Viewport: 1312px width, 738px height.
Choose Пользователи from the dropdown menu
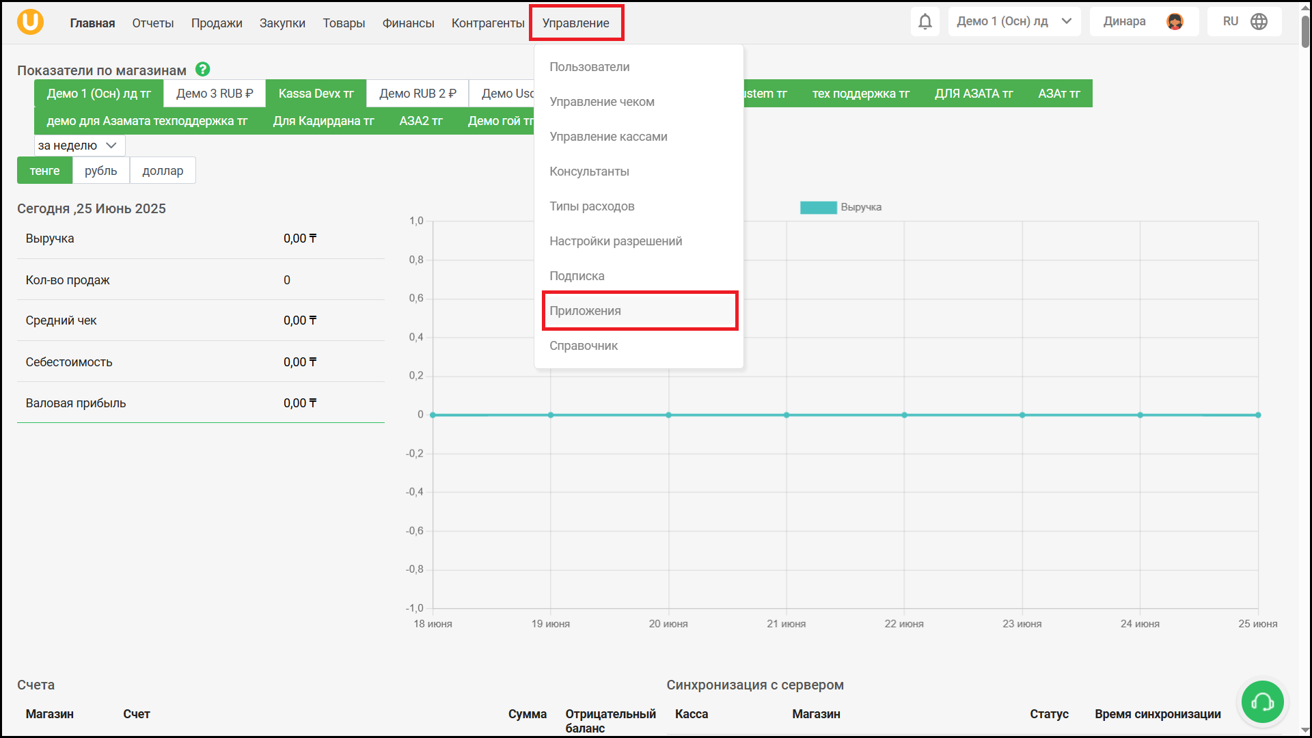coord(589,67)
